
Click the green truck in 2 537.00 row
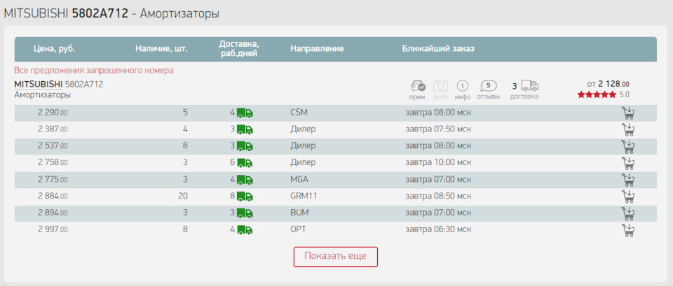click(x=245, y=146)
